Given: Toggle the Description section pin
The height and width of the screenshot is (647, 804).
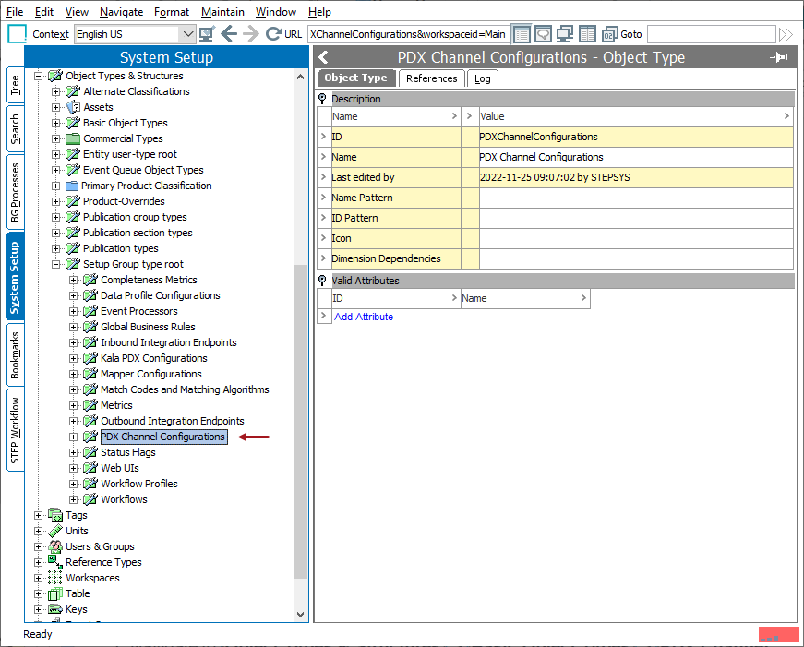Looking at the screenshot, I should coord(322,99).
